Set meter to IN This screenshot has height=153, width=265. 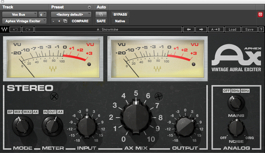(45, 112)
